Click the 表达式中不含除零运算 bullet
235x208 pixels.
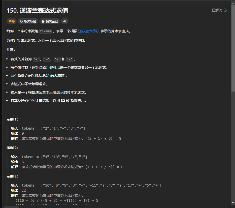(29, 84)
